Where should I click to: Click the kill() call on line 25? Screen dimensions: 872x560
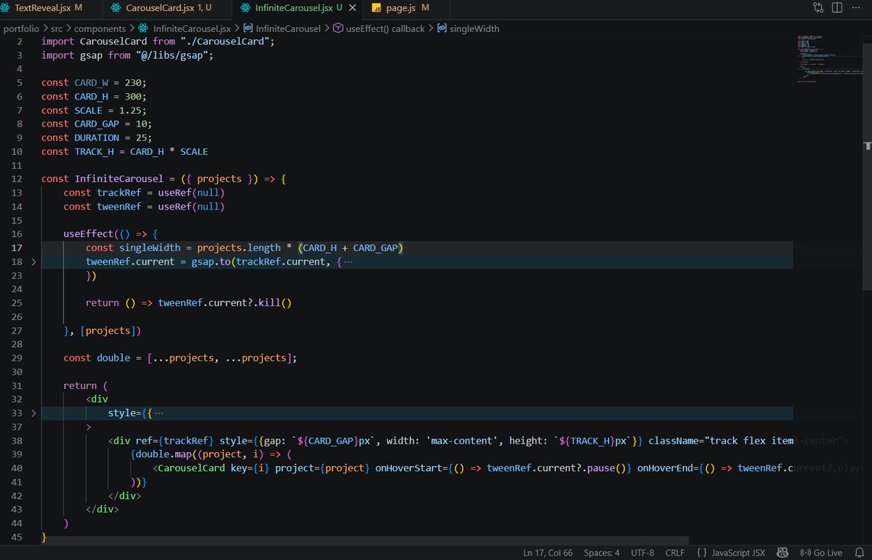274,303
